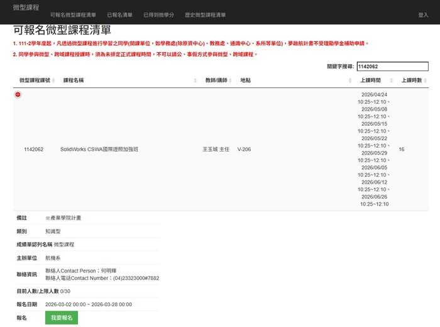Open 可報名微型課程清單 nav tab

click(x=73, y=15)
